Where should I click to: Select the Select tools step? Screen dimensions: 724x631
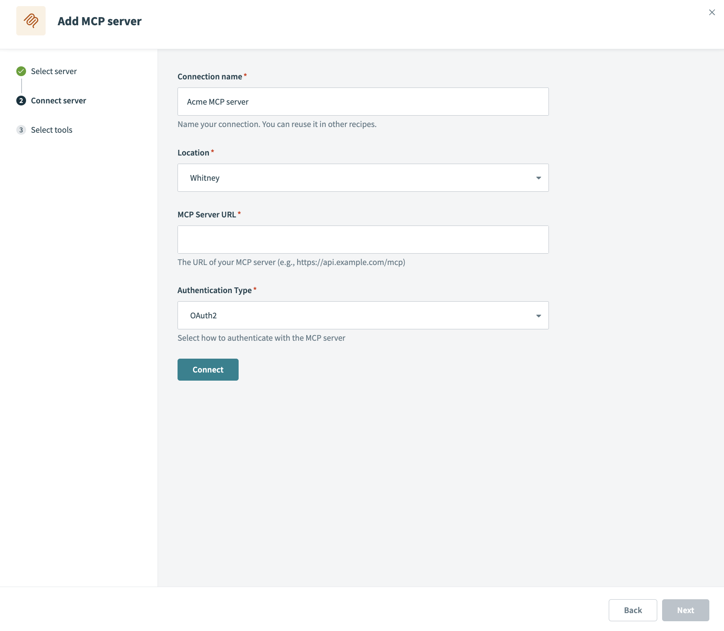(x=52, y=129)
